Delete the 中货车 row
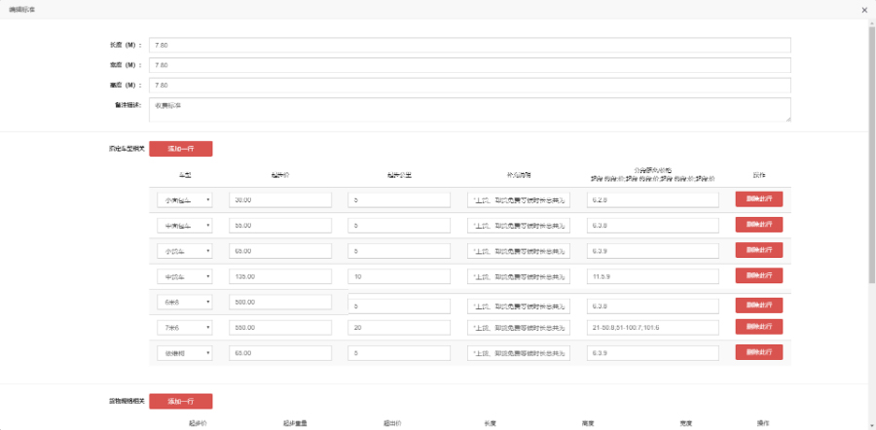Image resolution: width=876 pixels, height=430 pixels. (x=758, y=275)
